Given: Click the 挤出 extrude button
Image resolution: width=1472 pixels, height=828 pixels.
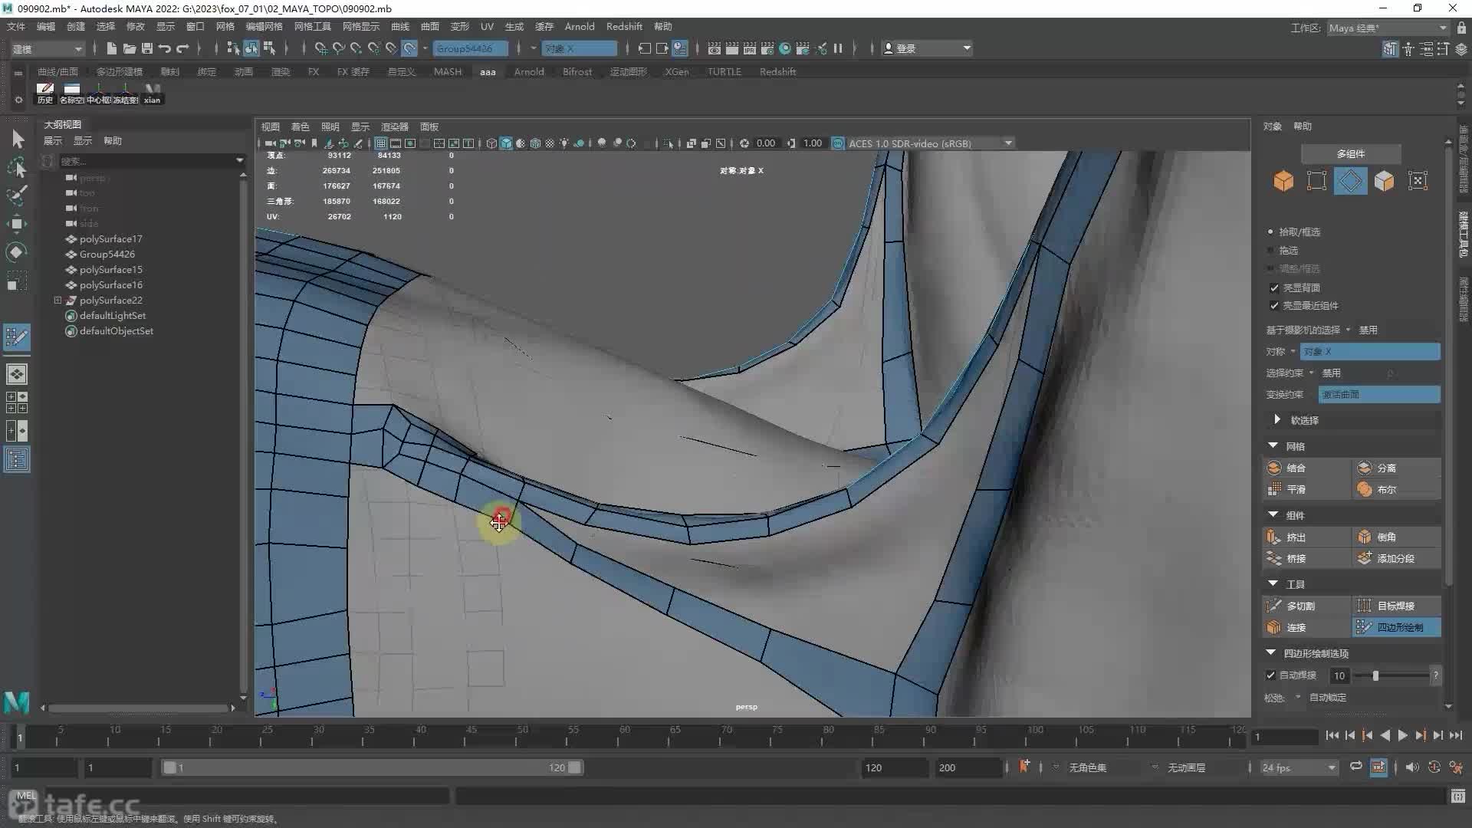Looking at the screenshot, I should 1306,537.
